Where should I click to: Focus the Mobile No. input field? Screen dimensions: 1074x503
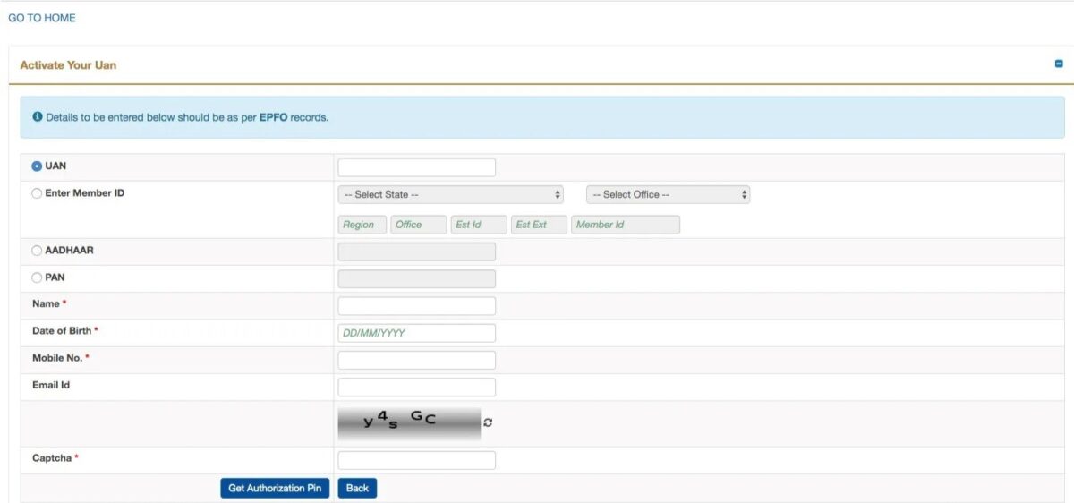(416, 360)
